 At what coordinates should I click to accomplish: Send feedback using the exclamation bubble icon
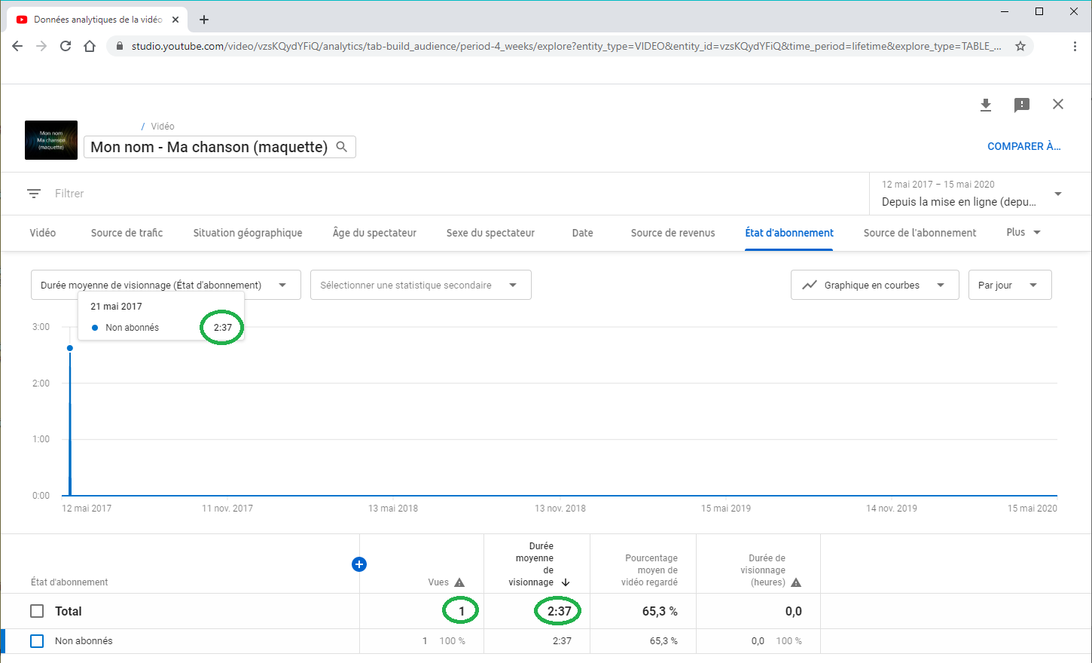tap(1022, 105)
